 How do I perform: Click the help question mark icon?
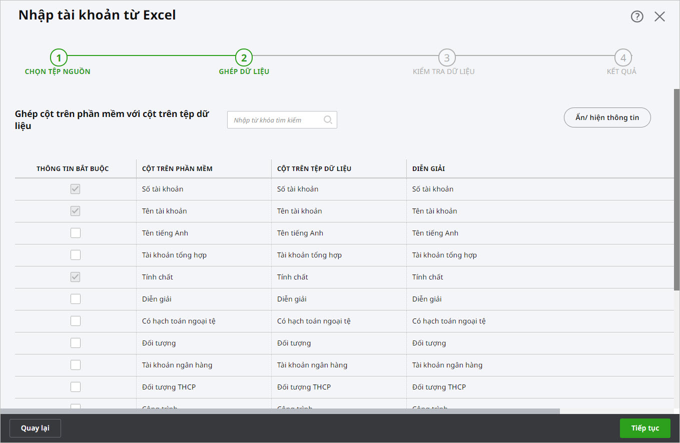(x=636, y=16)
